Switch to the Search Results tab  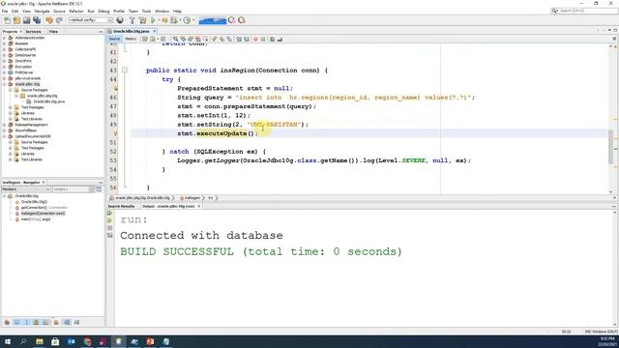coord(121,206)
